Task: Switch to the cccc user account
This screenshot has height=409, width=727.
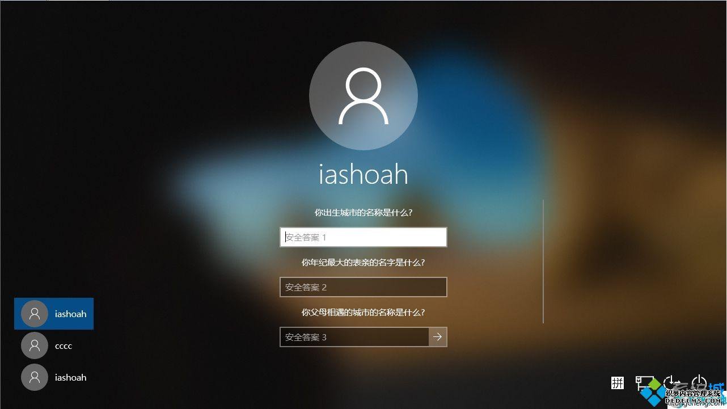Action: (x=54, y=345)
